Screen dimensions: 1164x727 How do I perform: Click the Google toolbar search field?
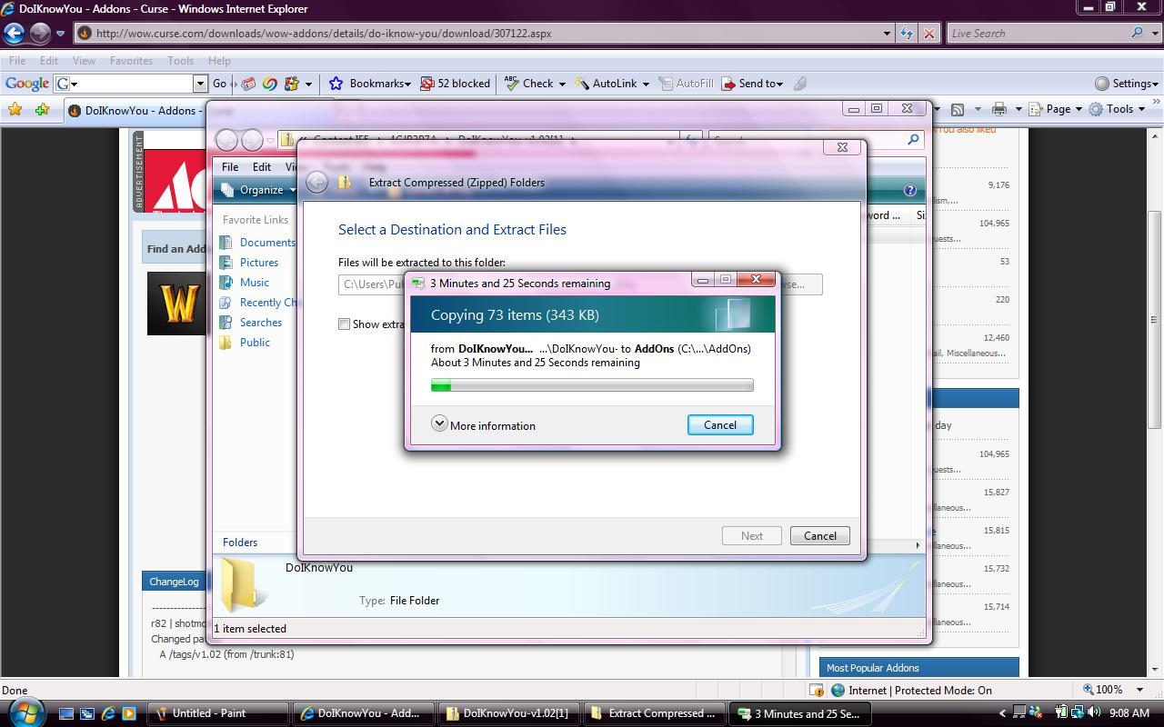click(133, 83)
